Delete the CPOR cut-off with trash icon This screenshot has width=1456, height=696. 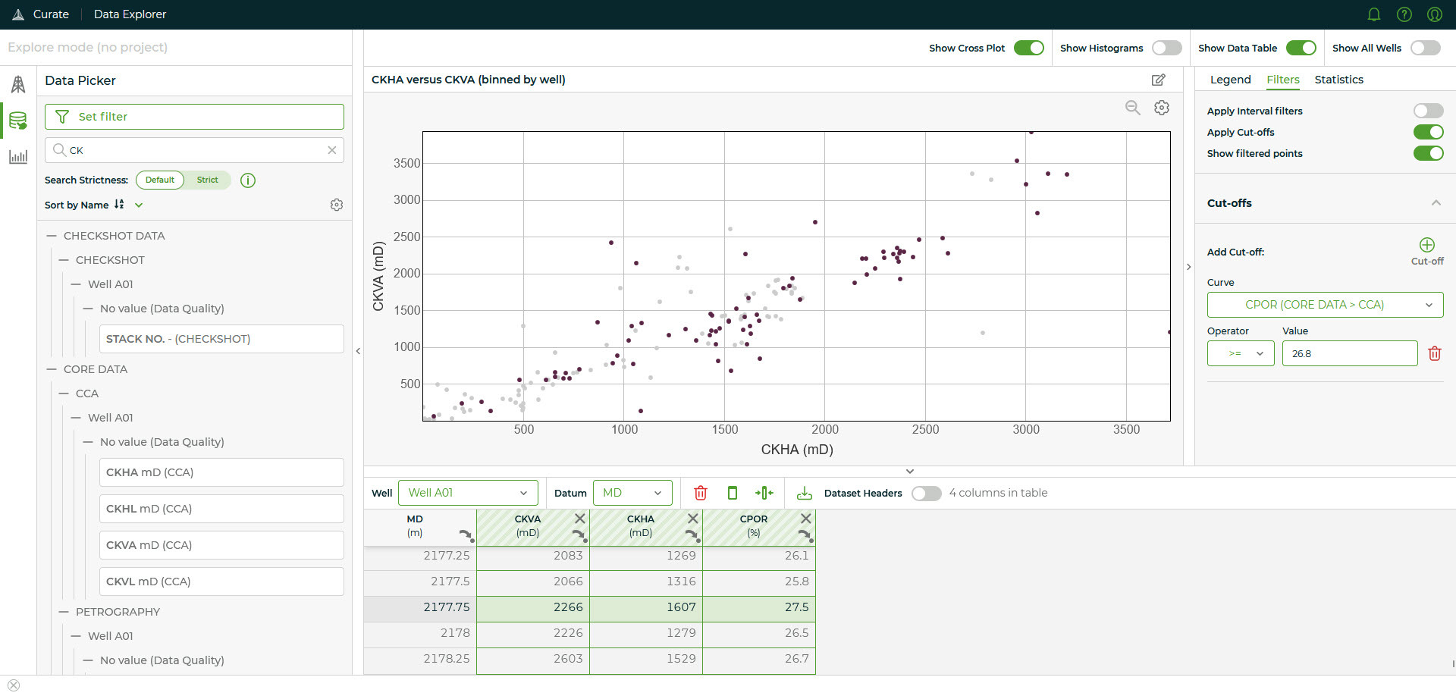pyautogui.click(x=1434, y=353)
